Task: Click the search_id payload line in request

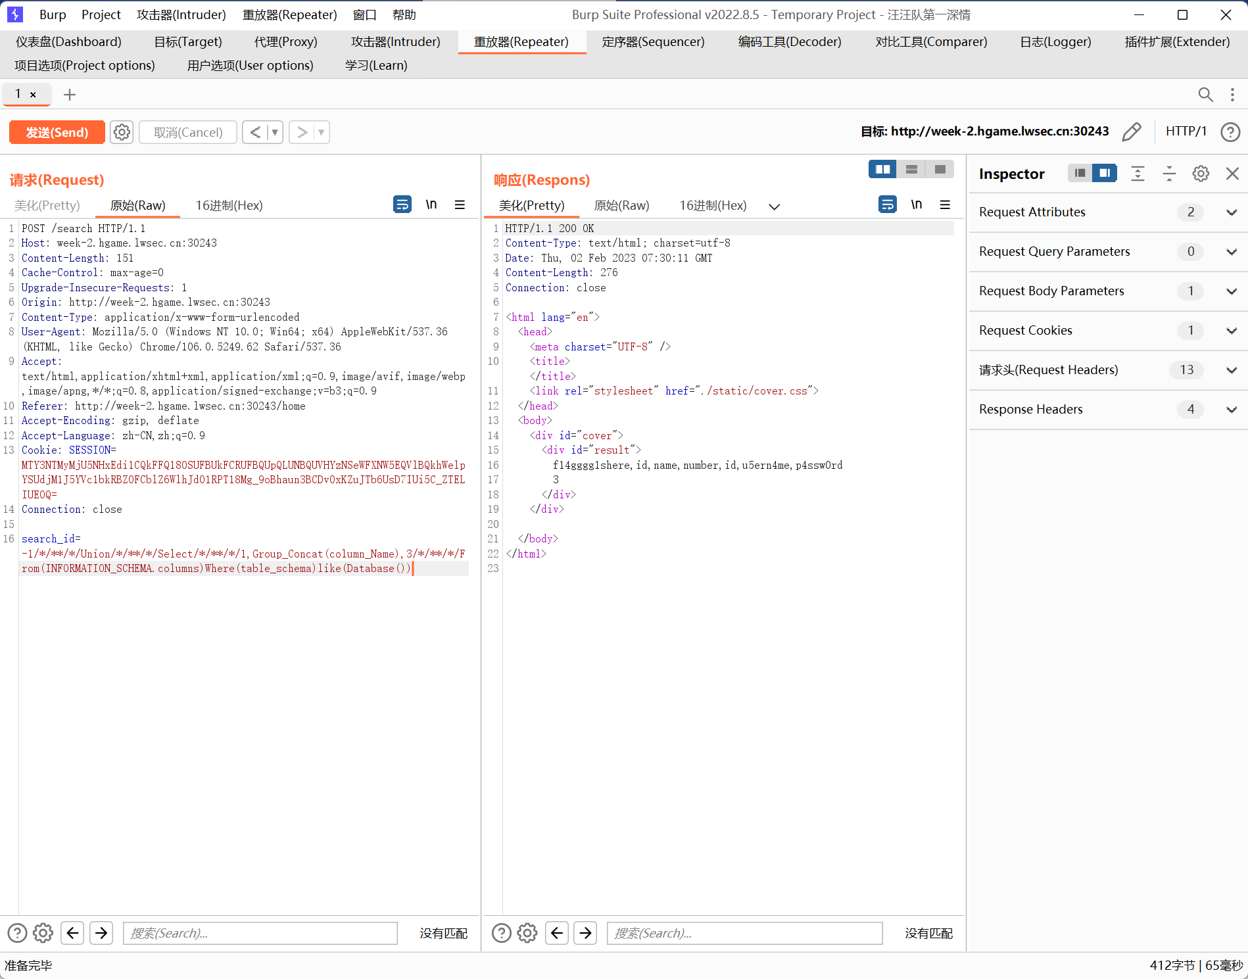Action: (x=244, y=554)
